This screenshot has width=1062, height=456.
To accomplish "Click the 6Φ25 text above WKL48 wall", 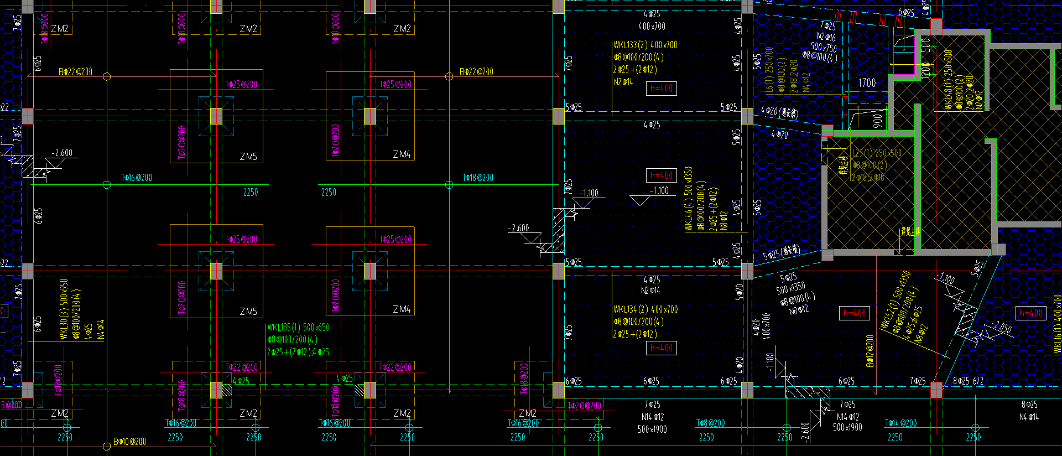I will coord(907,12).
